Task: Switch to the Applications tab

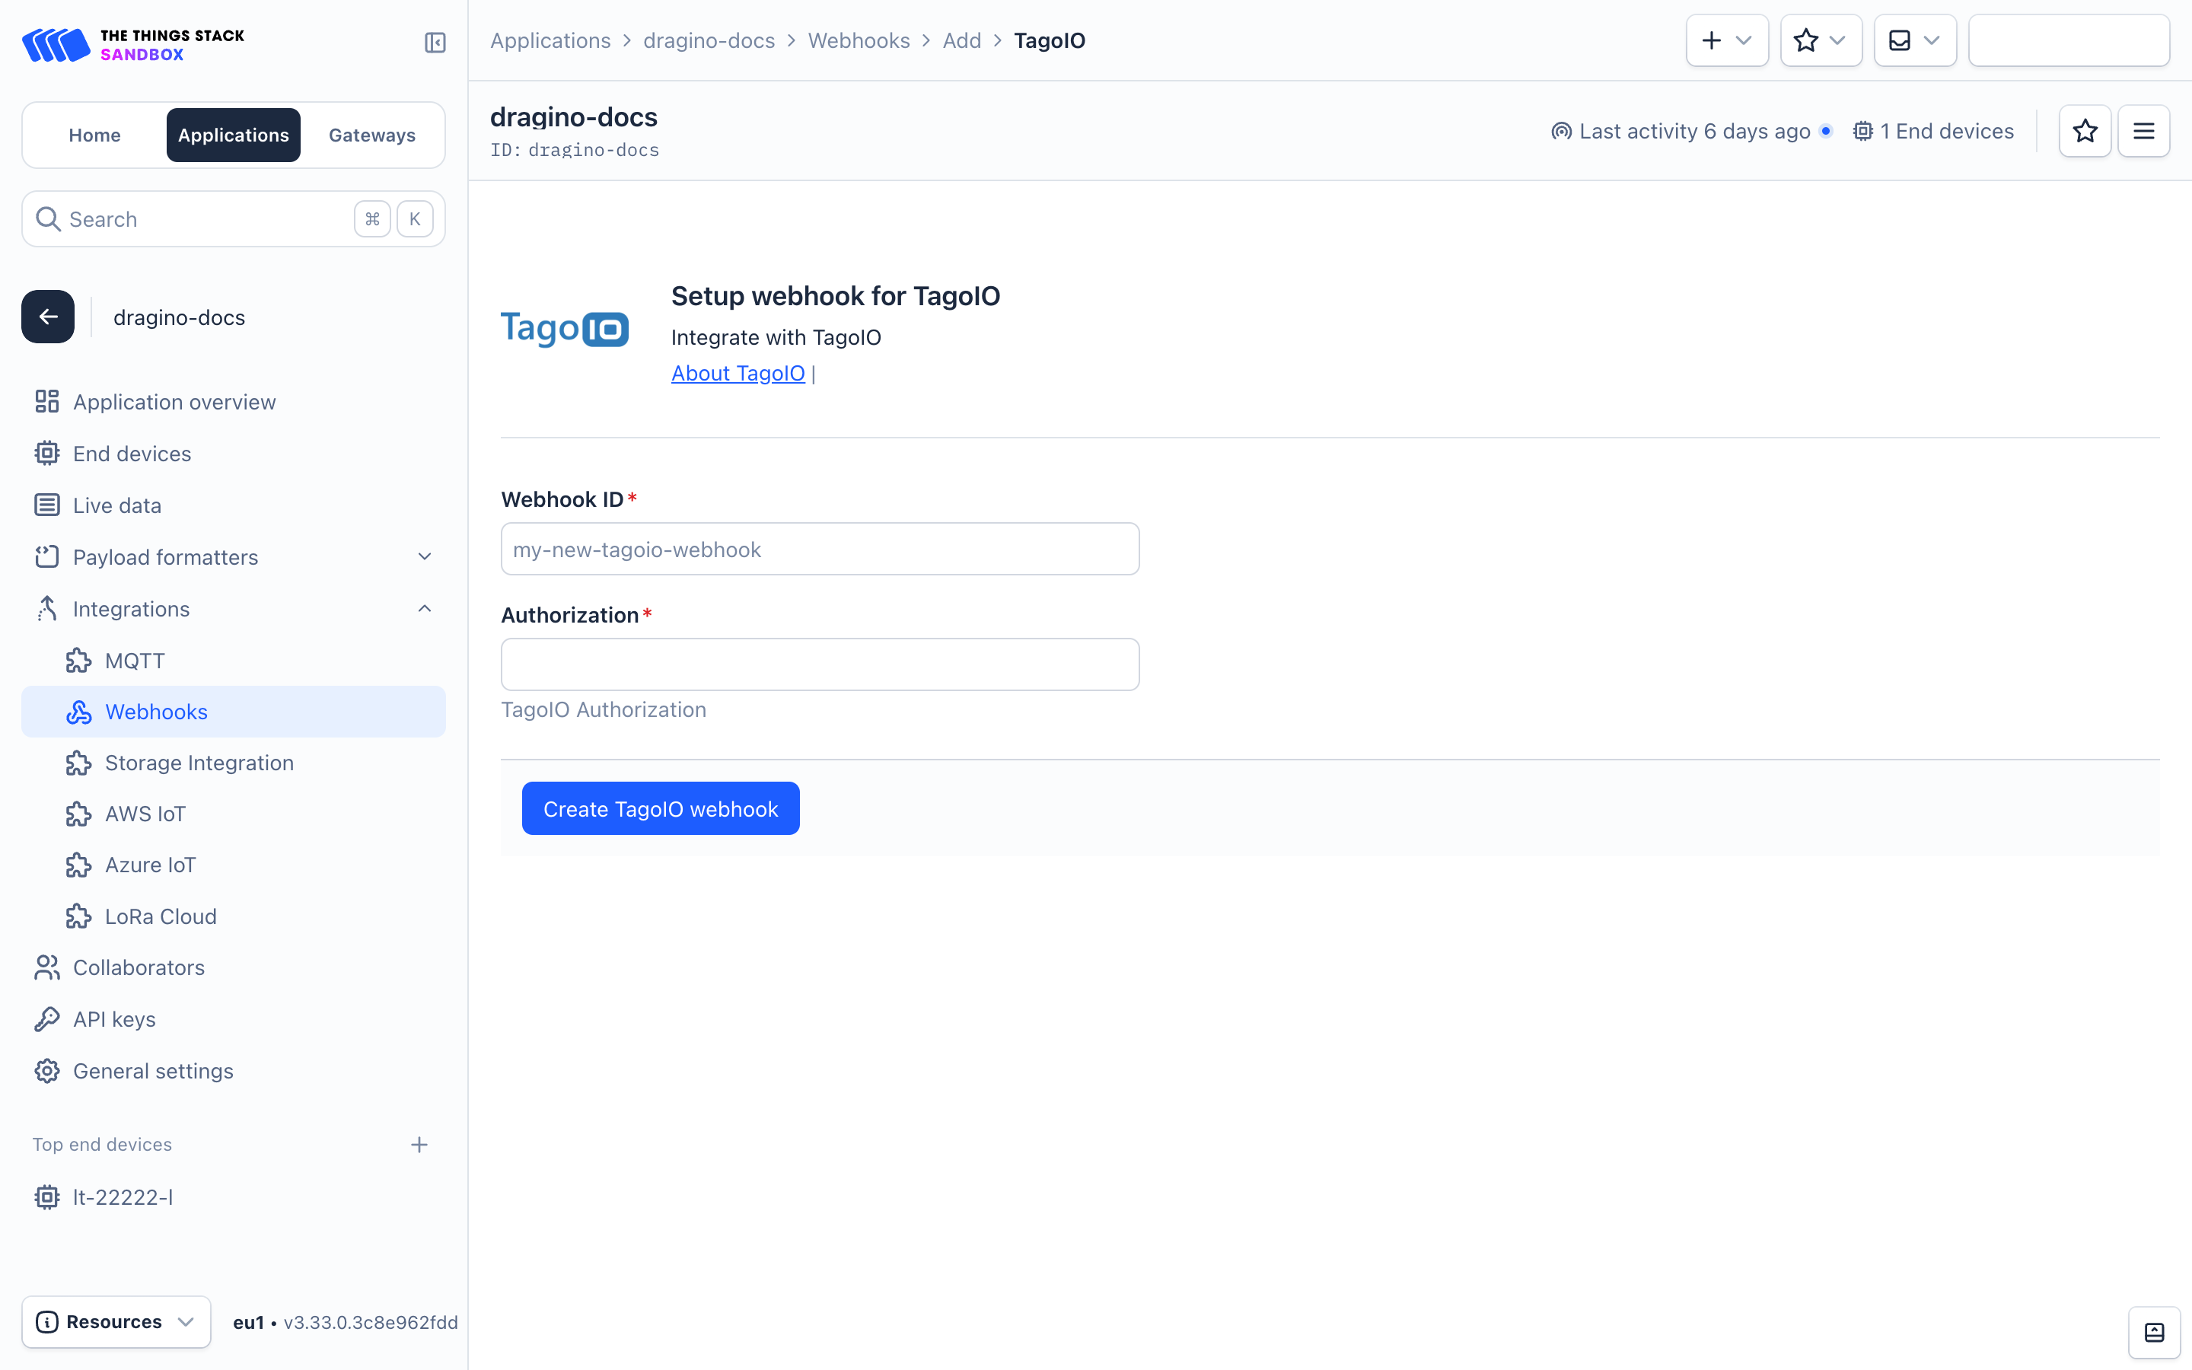Action: [x=234, y=135]
